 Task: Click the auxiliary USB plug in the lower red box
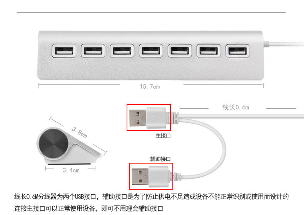[151, 176]
